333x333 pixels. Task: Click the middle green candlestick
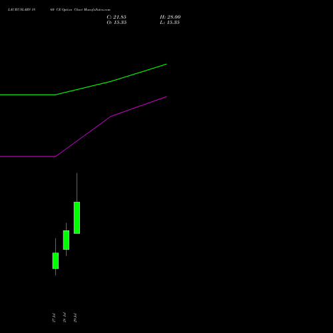point(66,240)
